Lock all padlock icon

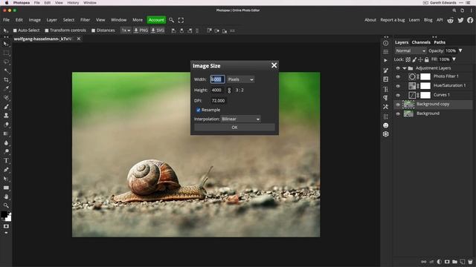coord(426,59)
